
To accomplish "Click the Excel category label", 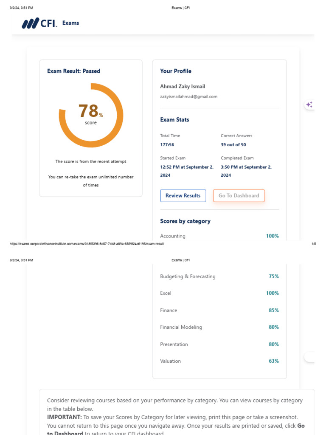I will tap(166, 293).
